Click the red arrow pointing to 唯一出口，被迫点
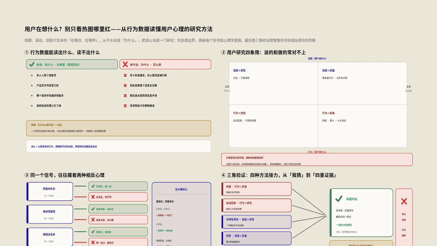 80,242
